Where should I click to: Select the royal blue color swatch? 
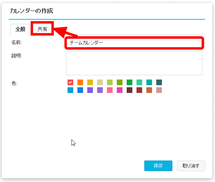click(x=80, y=90)
